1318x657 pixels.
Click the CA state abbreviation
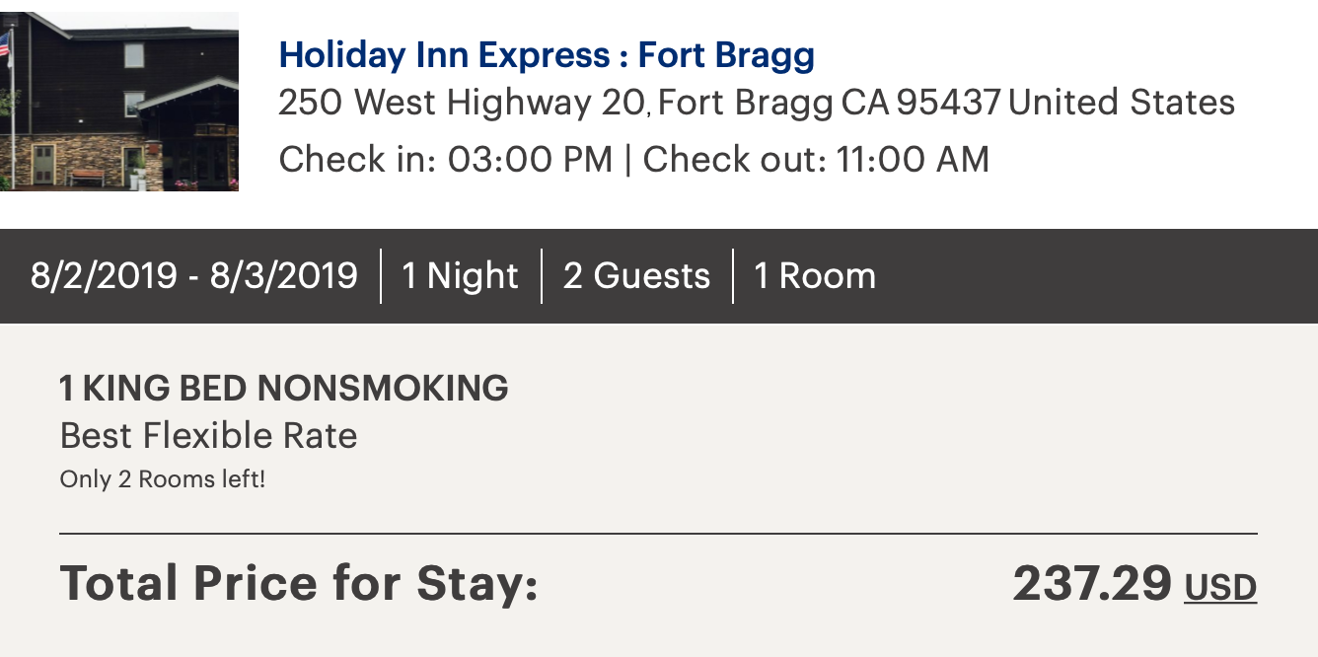865,103
